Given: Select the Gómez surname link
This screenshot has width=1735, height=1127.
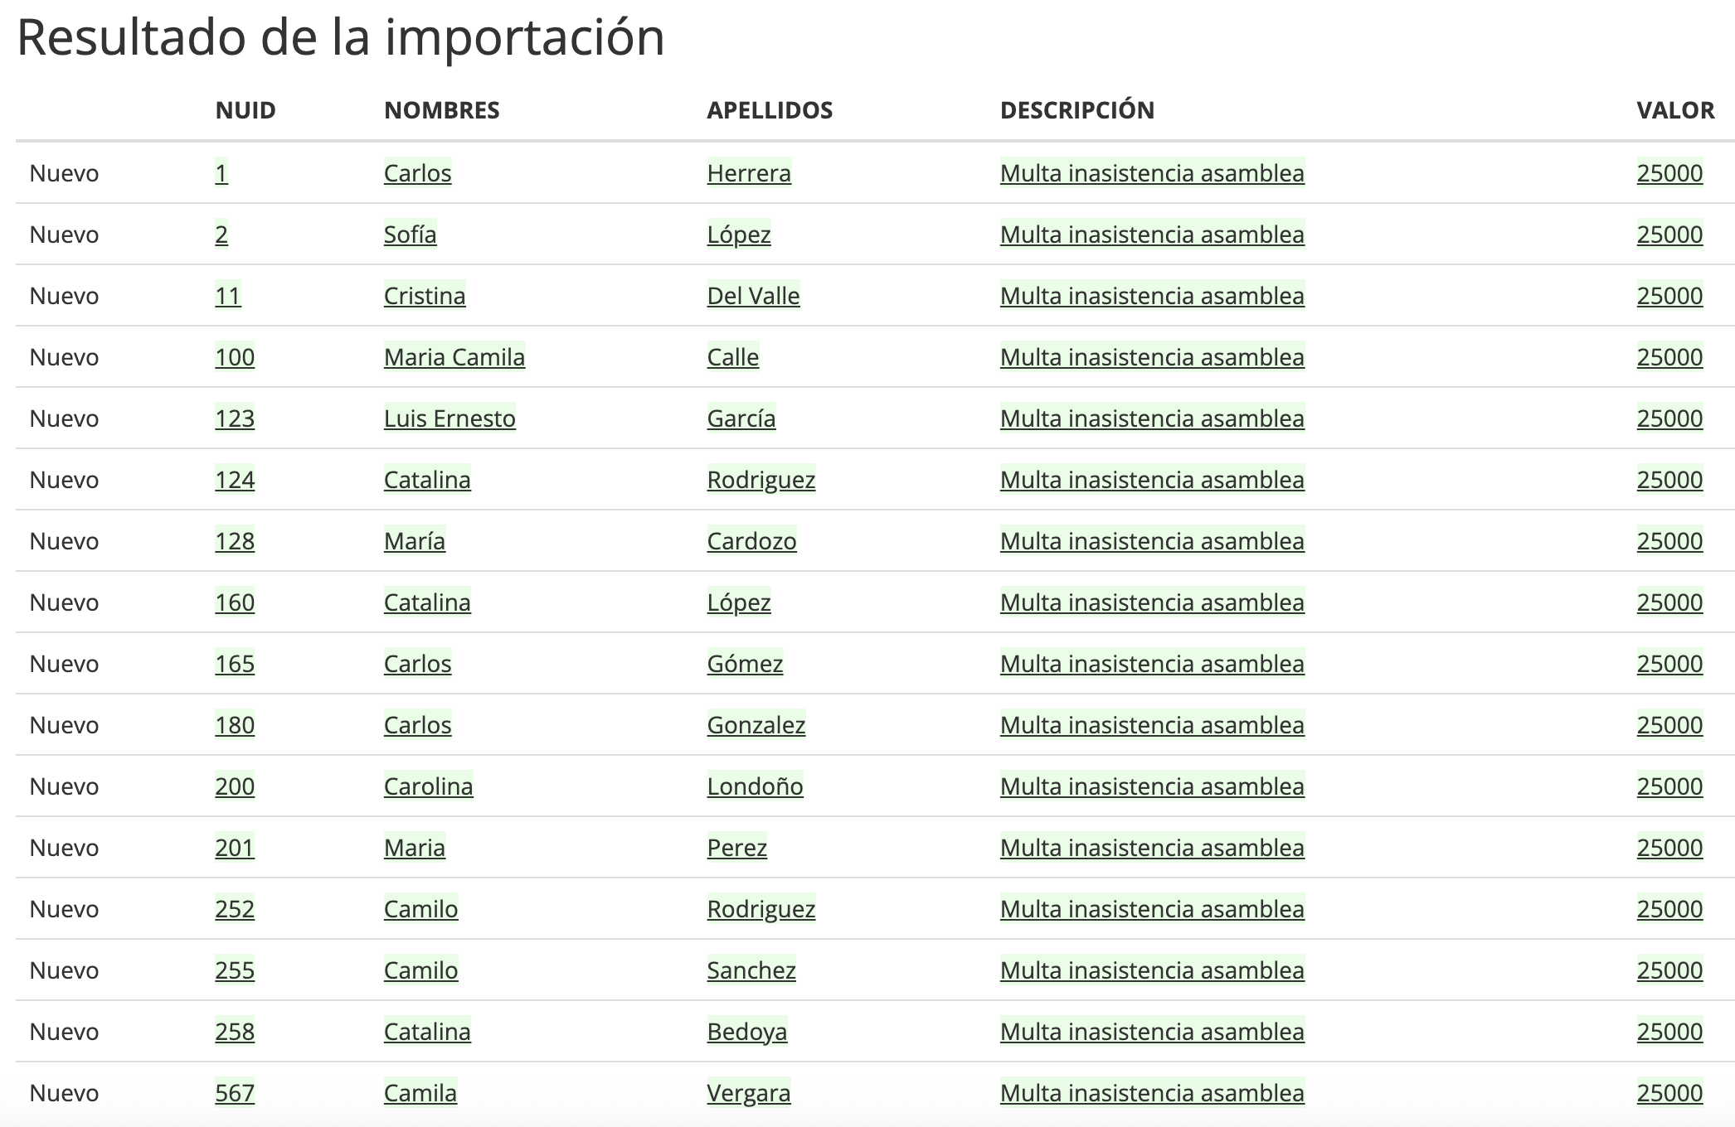Looking at the screenshot, I should [x=745, y=664].
